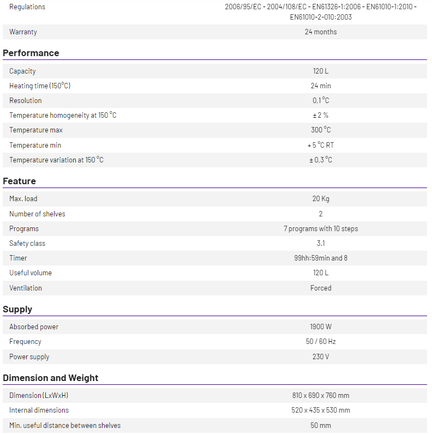Click the 7 programs with 10 steps text

pyautogui.click(x=321, y=228)
